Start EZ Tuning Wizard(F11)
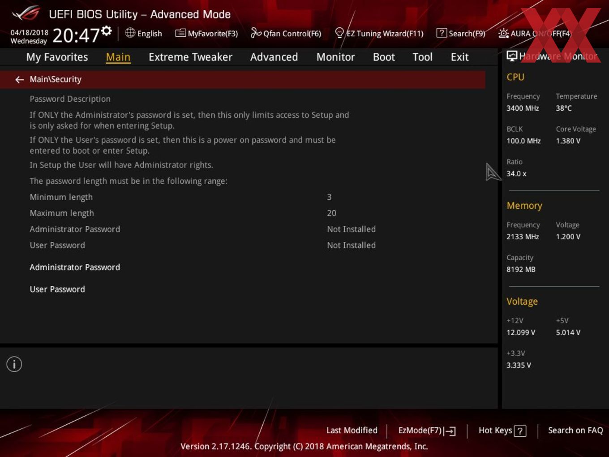This screenshot has height=457, width=609. (385, 34)
